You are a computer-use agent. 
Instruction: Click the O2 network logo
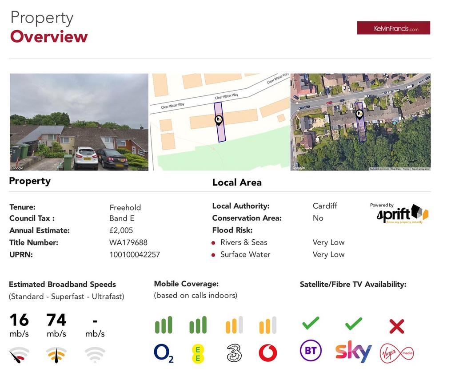point(164,353)
